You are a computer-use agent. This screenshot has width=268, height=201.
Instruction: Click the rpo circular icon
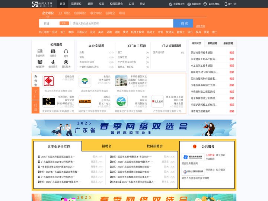point(66,51)
